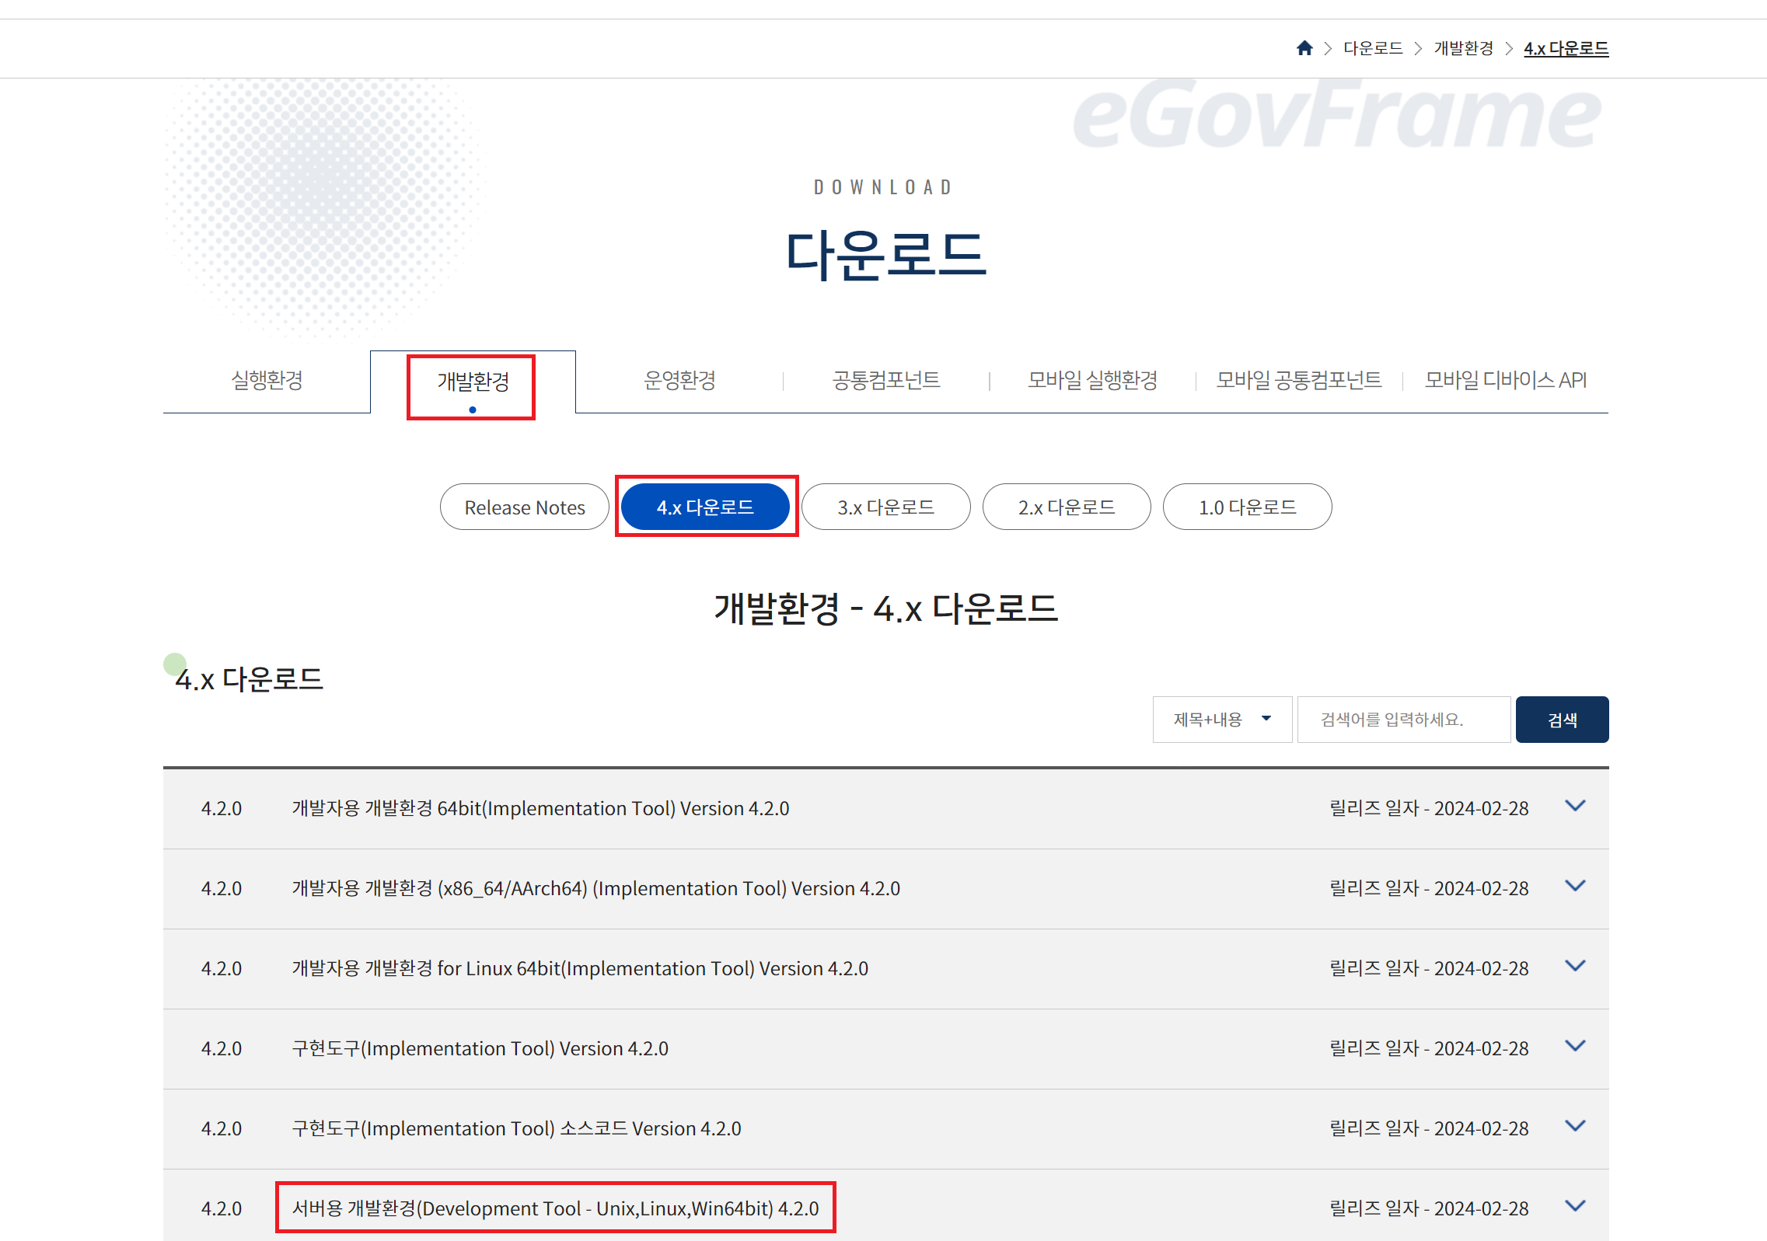Click the search keyword input field

coord(1403,720)
